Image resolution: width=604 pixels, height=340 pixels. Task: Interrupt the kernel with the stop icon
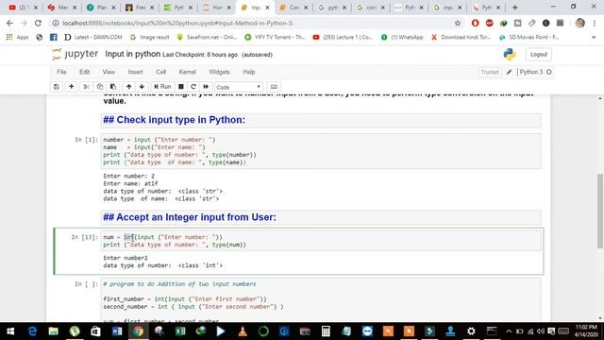point(180,87)
